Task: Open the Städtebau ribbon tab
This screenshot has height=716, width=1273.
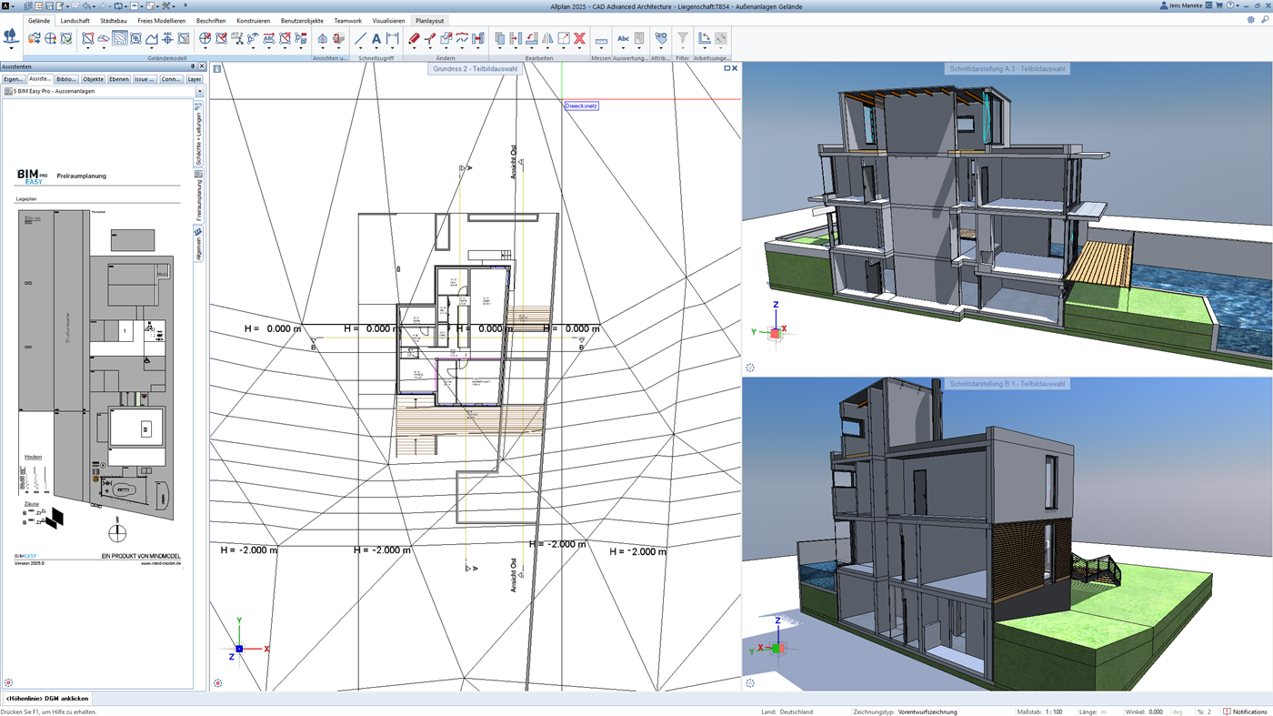Action: [114, 20]
